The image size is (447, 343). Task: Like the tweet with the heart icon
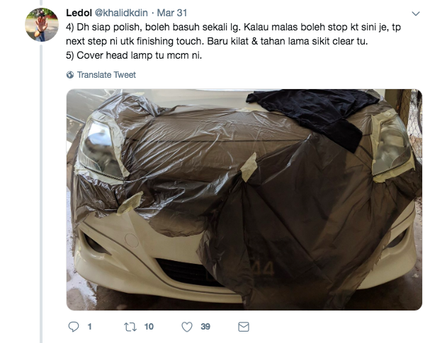pos(187,327)
